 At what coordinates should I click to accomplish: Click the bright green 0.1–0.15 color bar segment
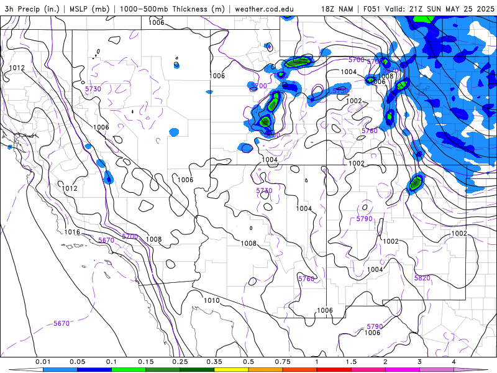coord(129,370)
